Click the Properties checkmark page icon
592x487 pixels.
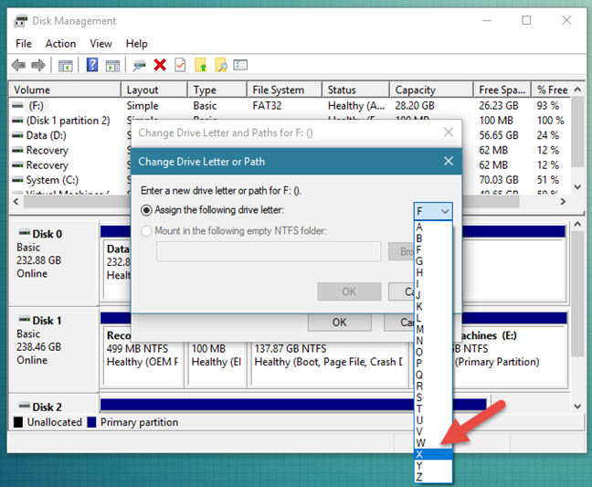coord(180,65)
